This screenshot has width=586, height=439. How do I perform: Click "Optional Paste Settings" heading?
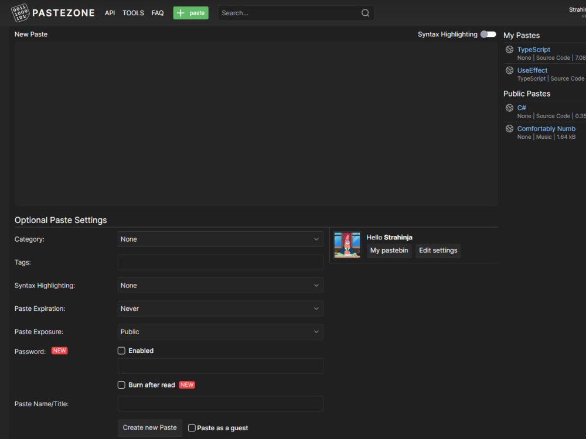pos(60,220)
